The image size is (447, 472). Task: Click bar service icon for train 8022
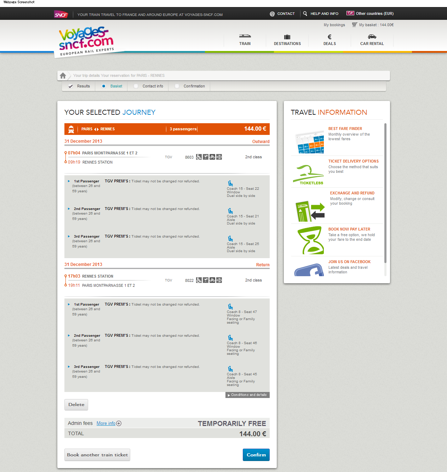point(206,280)
